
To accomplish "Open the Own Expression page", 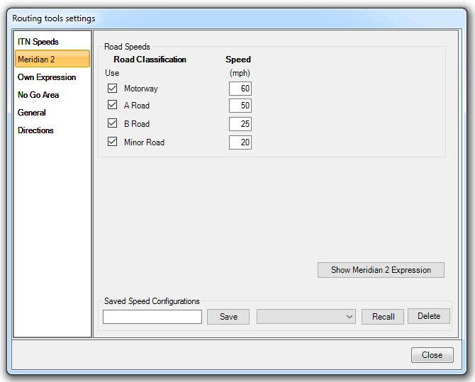I will point(47,77).
